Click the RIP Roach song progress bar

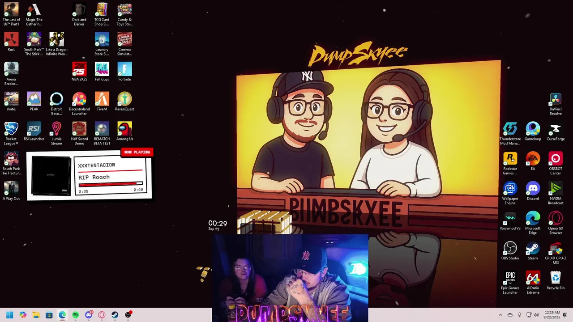(111, 184)
